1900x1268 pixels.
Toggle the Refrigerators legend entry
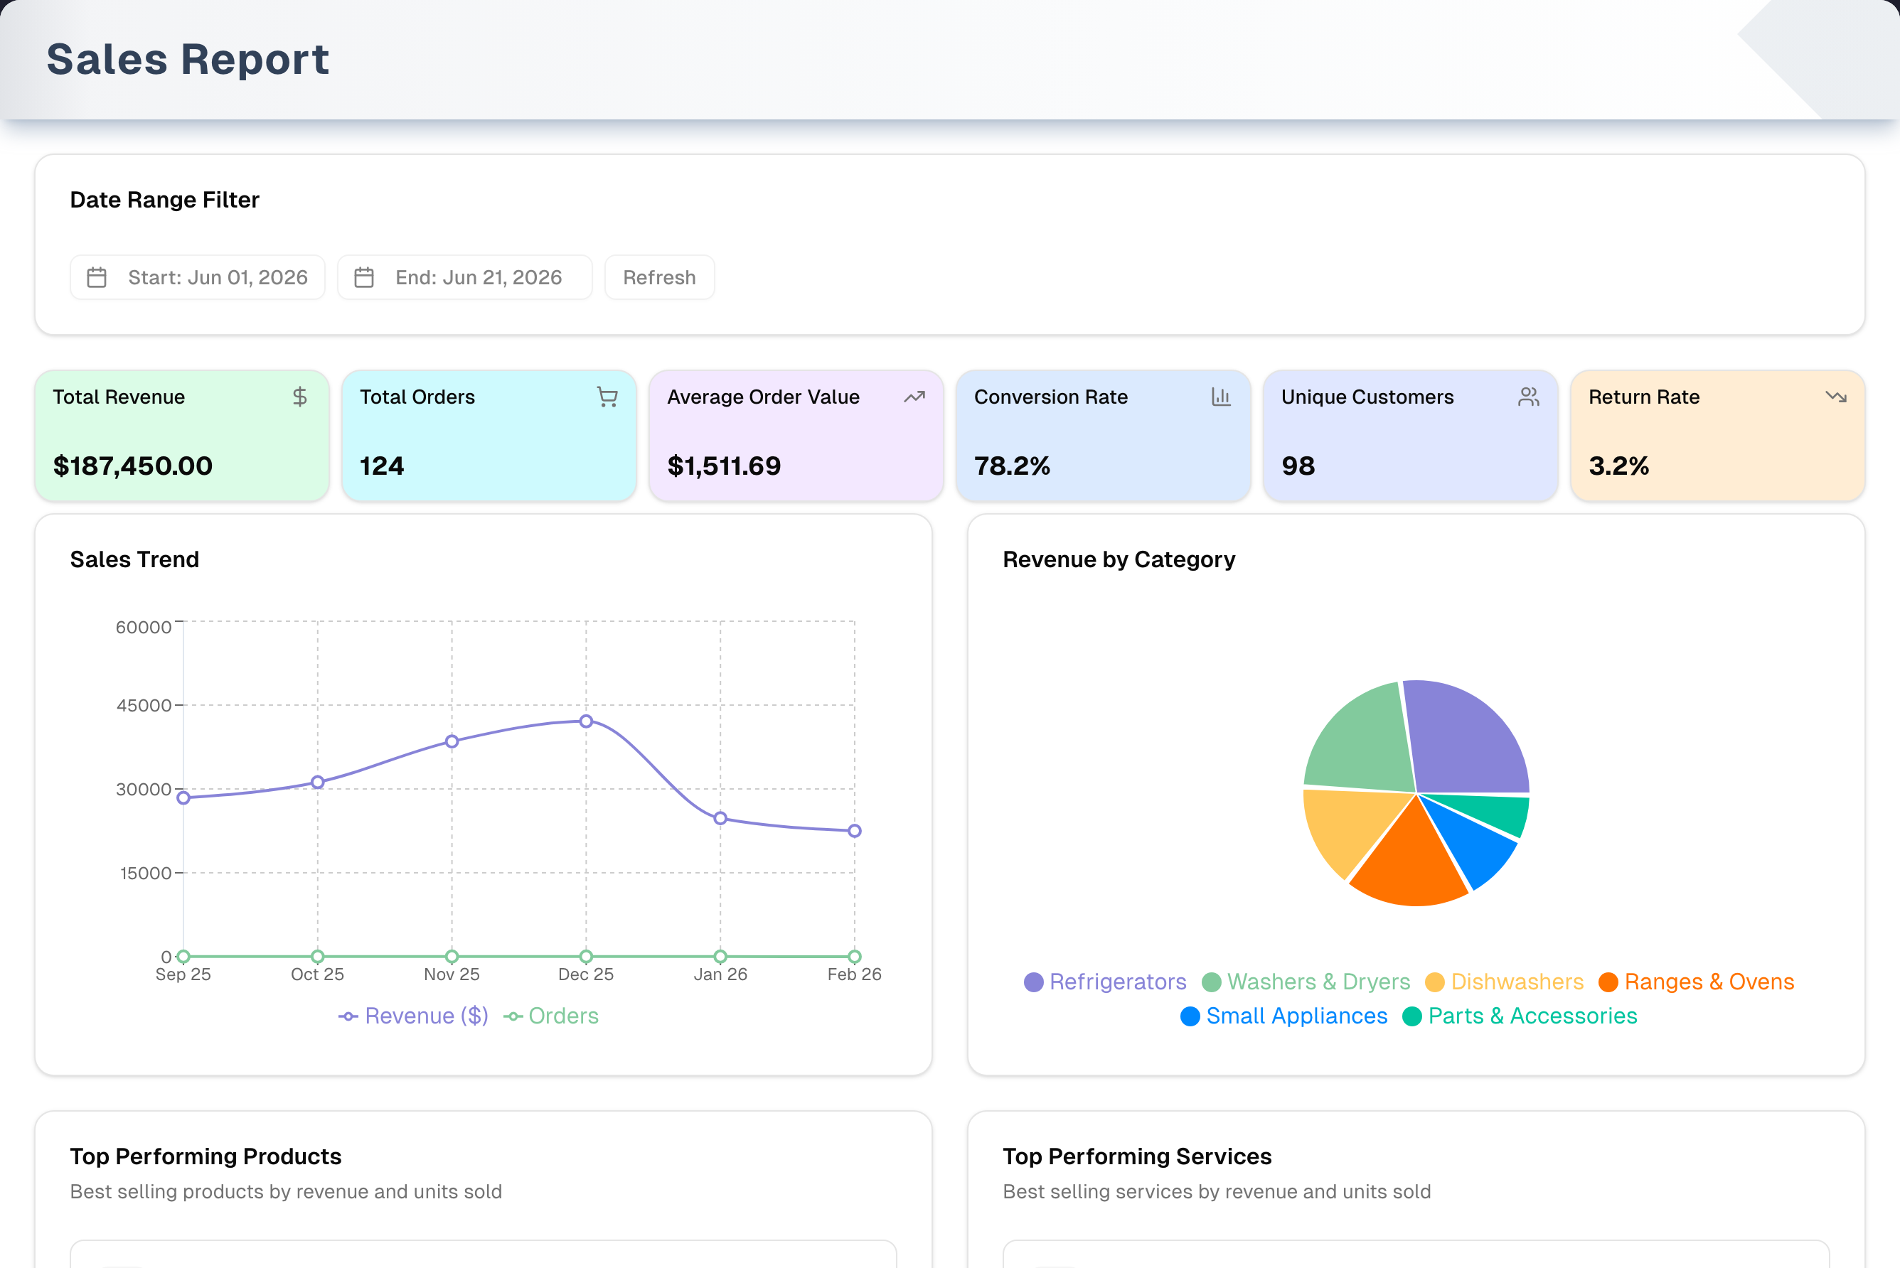(x=1105, y=982)
